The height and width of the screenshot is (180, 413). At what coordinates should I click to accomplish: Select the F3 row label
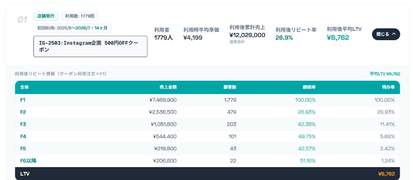click(x=23, y=125)
